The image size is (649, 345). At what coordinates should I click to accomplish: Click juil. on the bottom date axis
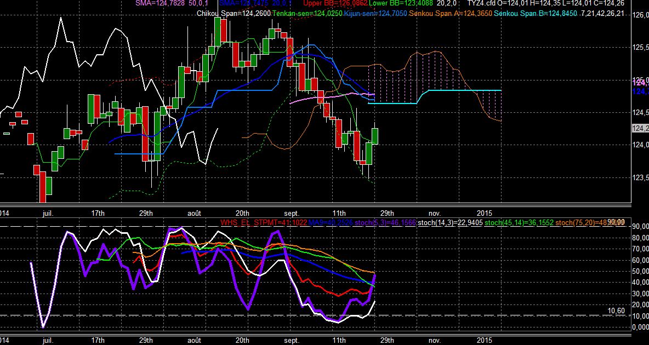point(48,340)
